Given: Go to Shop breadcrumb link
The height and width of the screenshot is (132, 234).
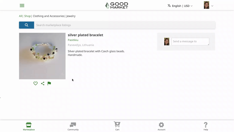Looking at the screenshot, I should (x=27, y=16).
